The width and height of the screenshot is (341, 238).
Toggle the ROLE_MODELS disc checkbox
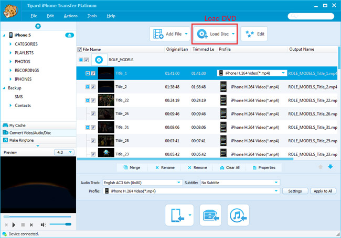[87, 60]
